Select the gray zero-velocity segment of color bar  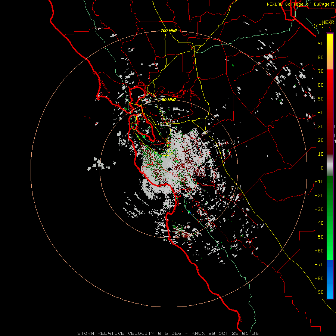[x=330, y=165]
